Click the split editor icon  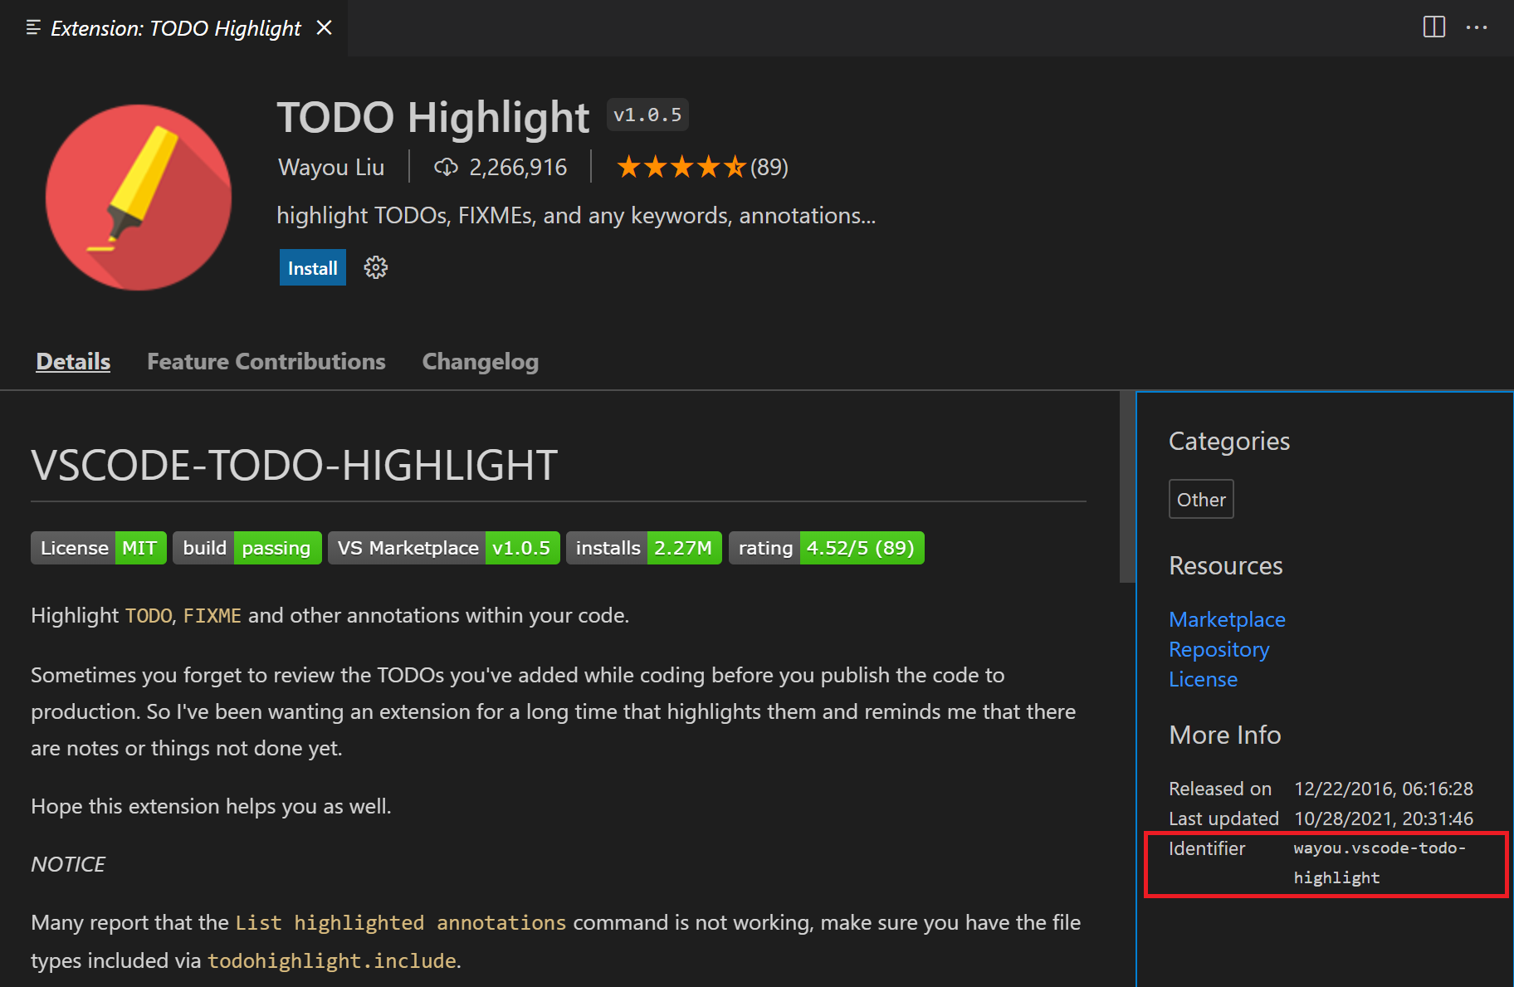click(x=1433, y=27)
